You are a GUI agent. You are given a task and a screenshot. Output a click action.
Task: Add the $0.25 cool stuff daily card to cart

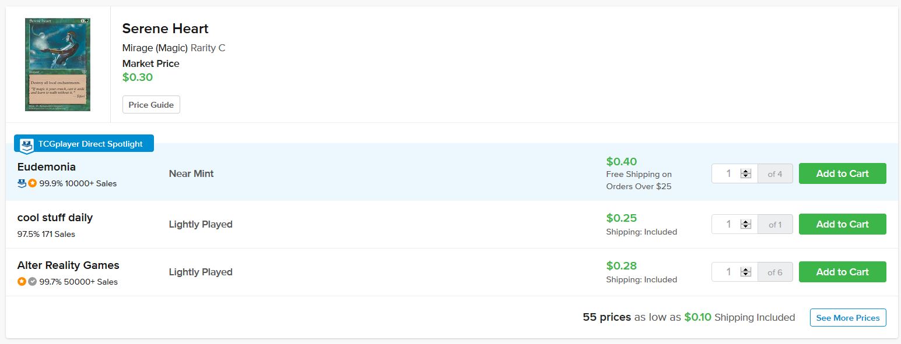842,224
